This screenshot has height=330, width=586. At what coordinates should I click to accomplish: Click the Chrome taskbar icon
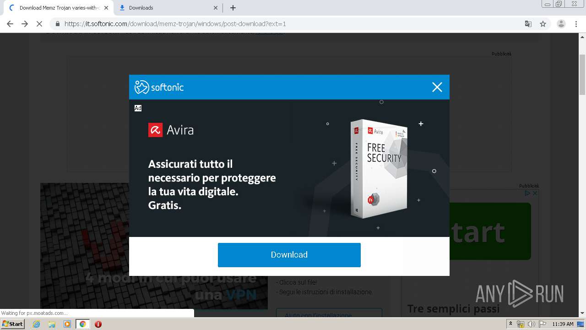point(82,324)
